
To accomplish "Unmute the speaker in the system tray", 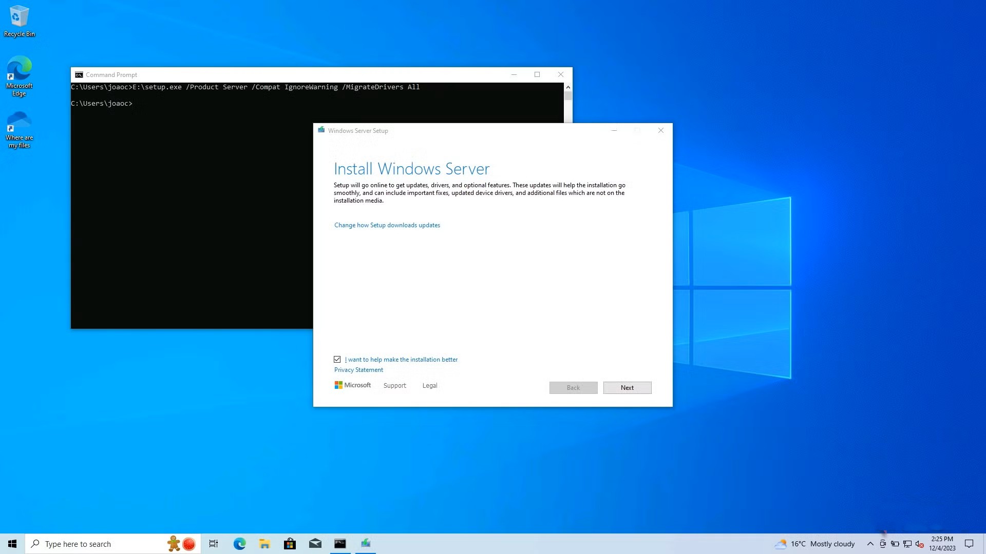I will point(919,544).
